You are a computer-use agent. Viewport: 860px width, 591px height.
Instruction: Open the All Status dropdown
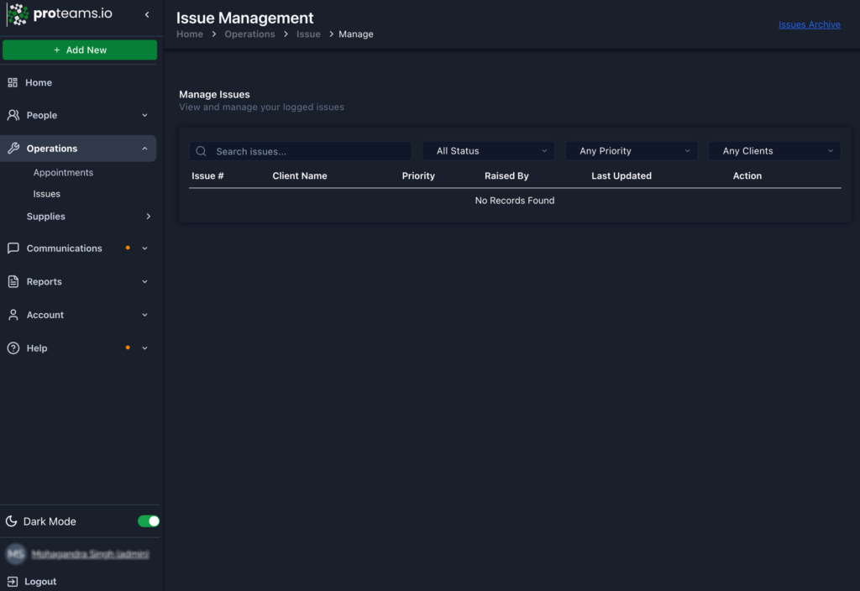click(488, 150)
